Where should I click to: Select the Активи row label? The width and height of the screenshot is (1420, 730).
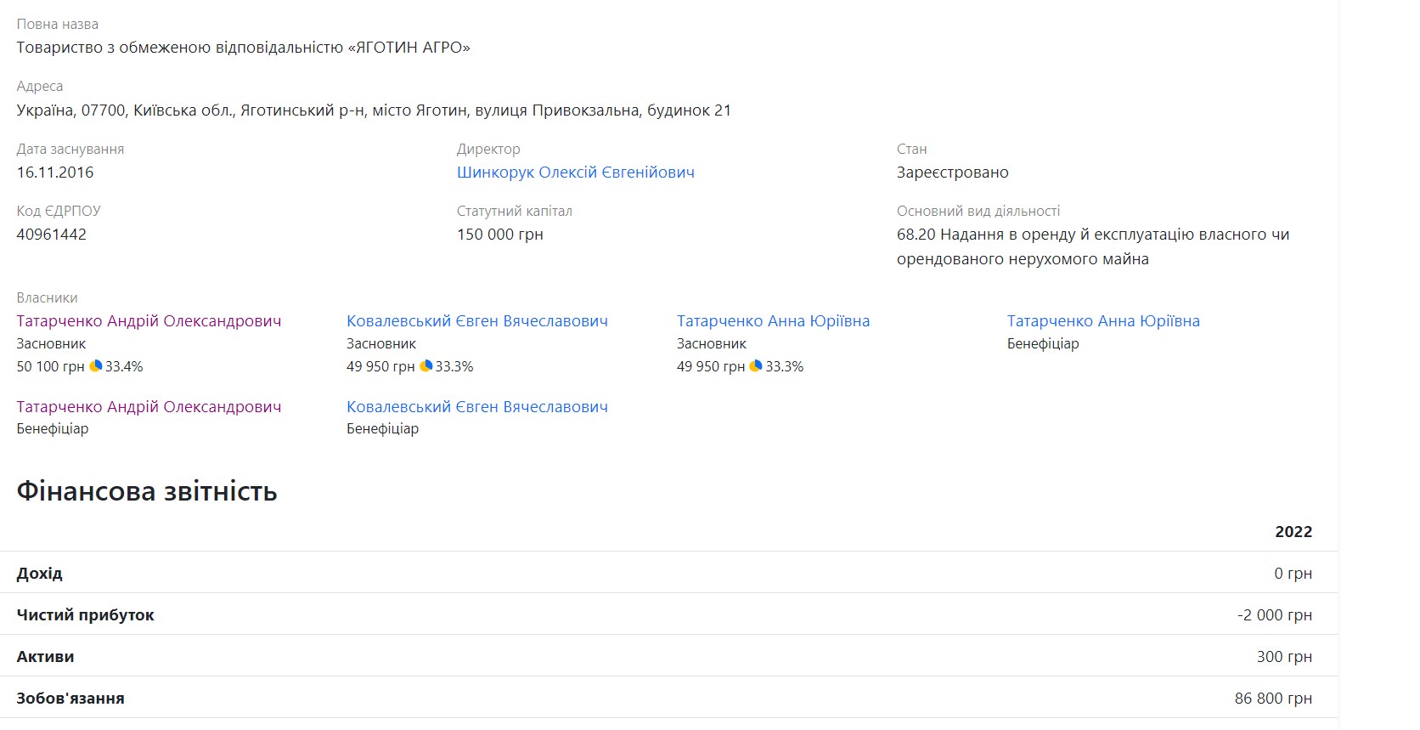pyautogui.click(x=46, y=657)
